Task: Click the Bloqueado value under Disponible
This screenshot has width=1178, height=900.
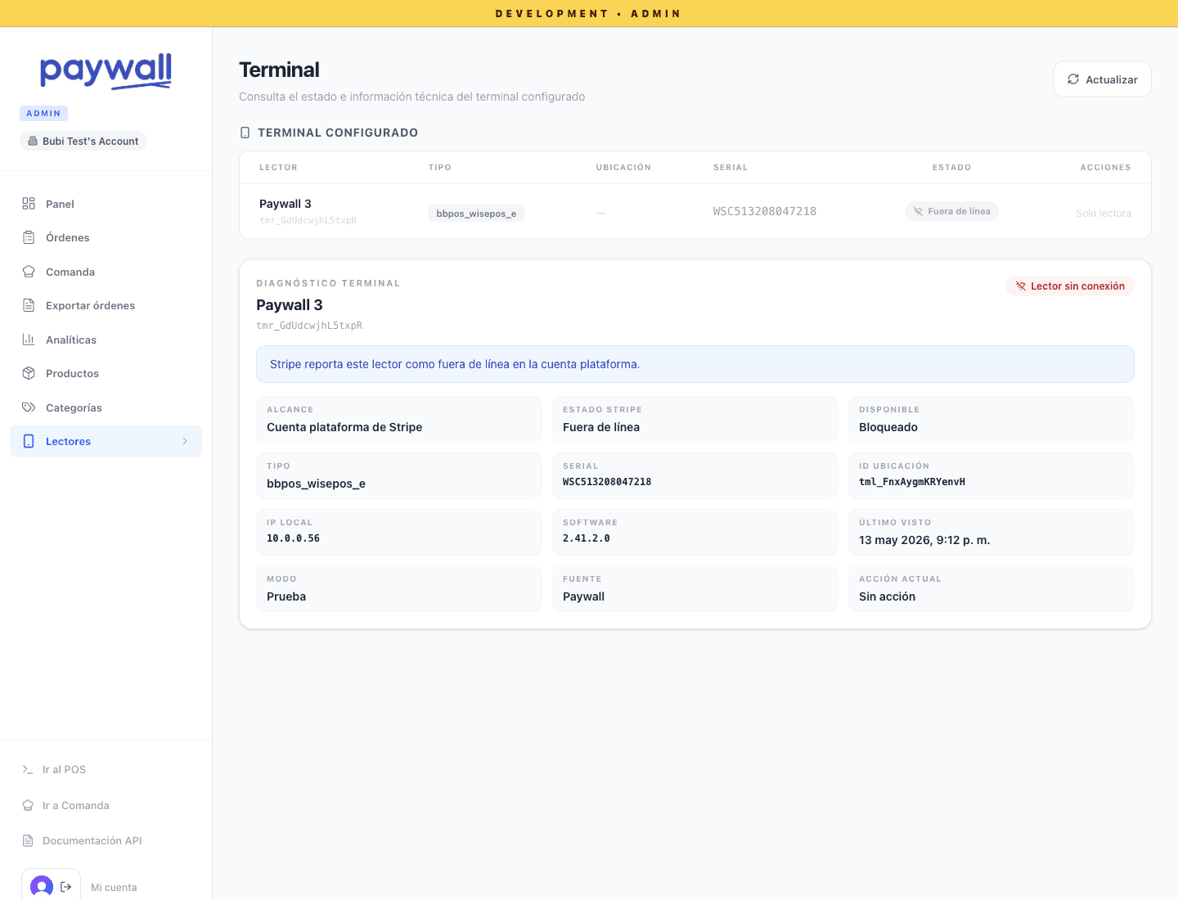Action: coord(888,427)
